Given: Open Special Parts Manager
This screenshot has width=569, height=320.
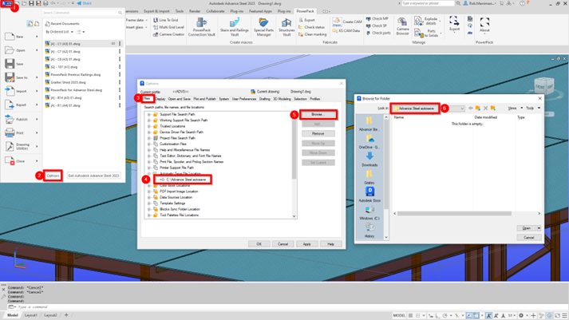Looking at the screenshot, I should point(264,26).
